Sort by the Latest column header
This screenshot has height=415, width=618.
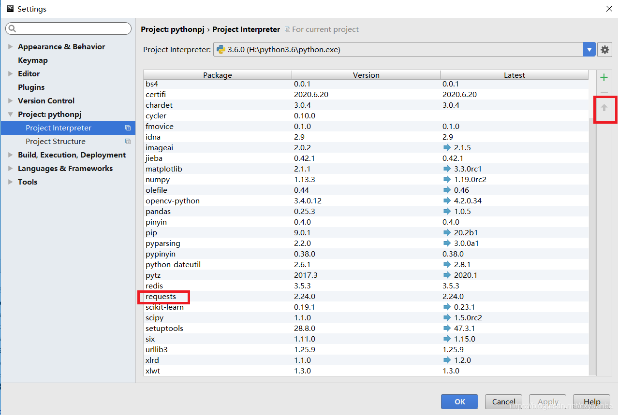click(x=514, y=75)
